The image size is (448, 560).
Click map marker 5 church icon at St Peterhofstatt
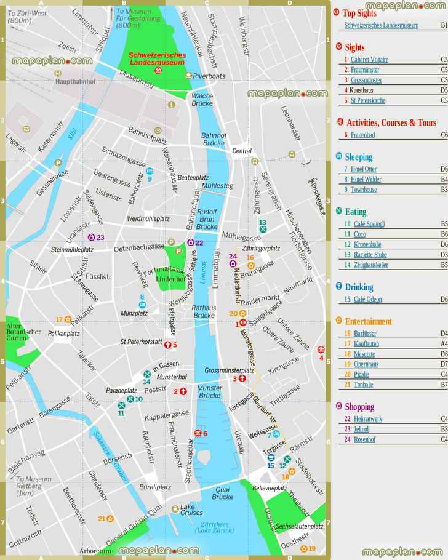[x=167, y=345]
